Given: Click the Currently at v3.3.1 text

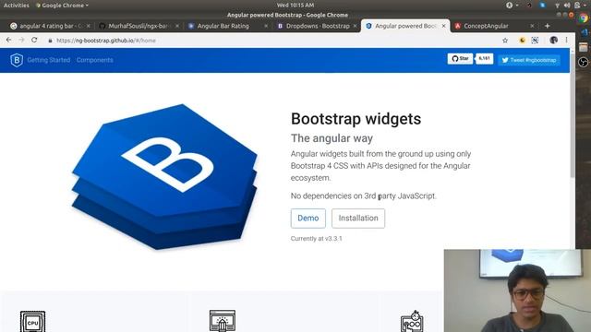Looking at the screenshot, I should click(316, 239).
